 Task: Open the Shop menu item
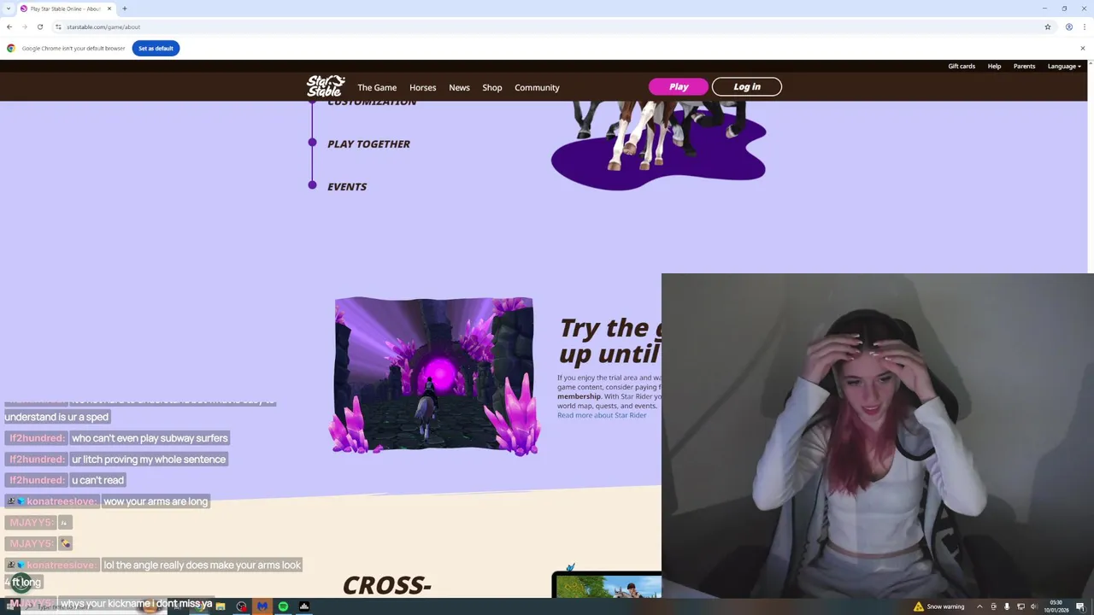492,87
